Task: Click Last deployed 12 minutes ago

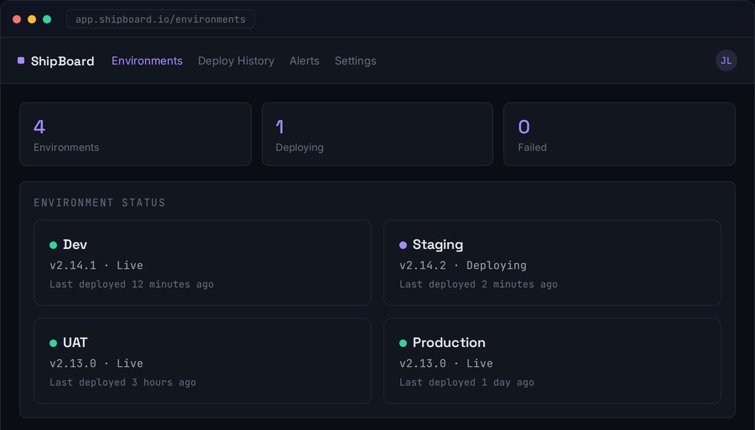Action: 132,284
